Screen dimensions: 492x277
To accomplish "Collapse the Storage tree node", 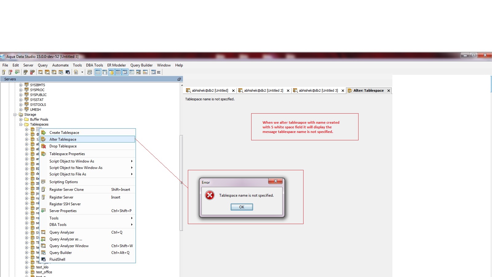I will [15, 114].
